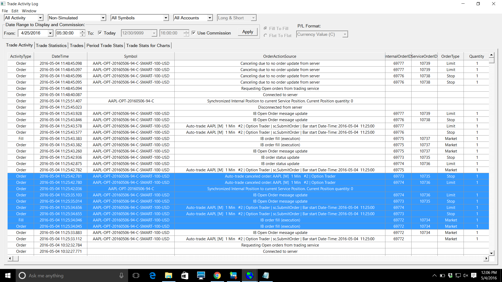Open Microsoft Edge from the taskbar
Viewport: 502px width, 282px height.
click(152, 275)
